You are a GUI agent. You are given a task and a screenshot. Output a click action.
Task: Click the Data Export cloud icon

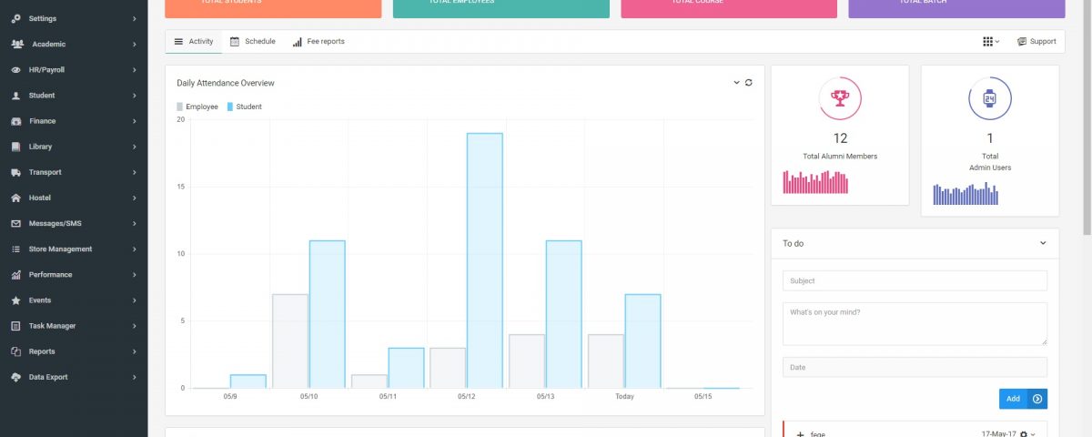[16, 377]
